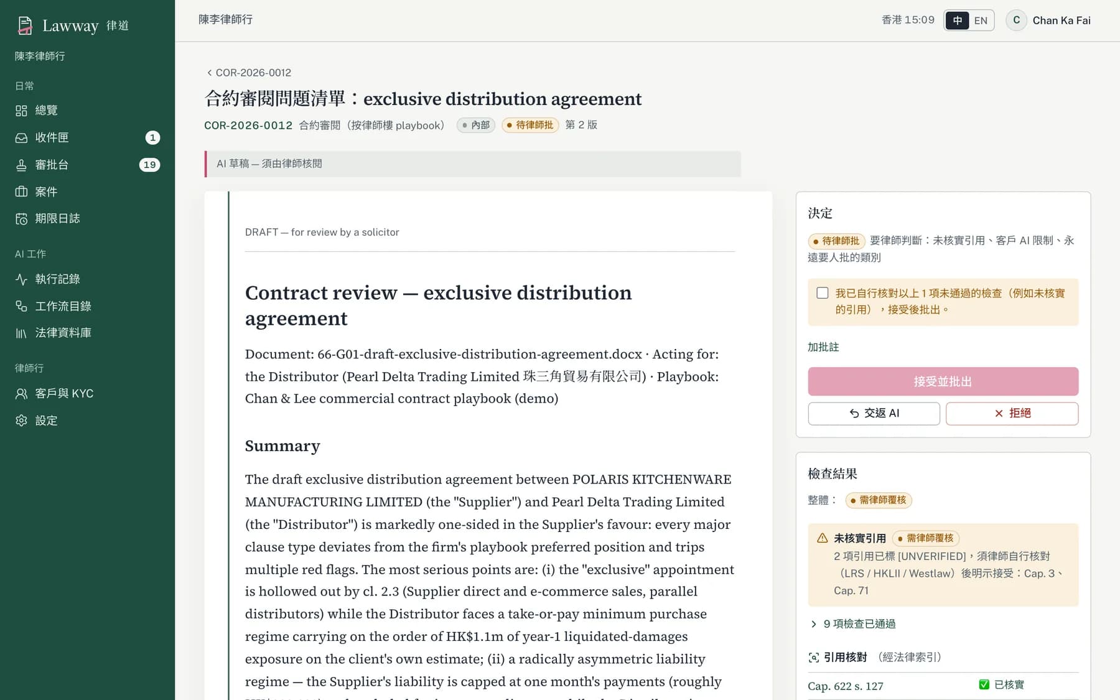The width and height of the screenshot is (1120, 700).
Task: Click the 執行記錄 activity icon
Action: click(21, 279)
